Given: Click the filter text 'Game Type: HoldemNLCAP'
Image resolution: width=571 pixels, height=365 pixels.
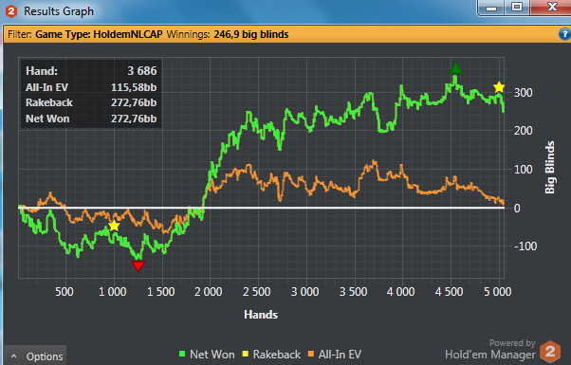Looking at the screenshot, I should (99, 34).
